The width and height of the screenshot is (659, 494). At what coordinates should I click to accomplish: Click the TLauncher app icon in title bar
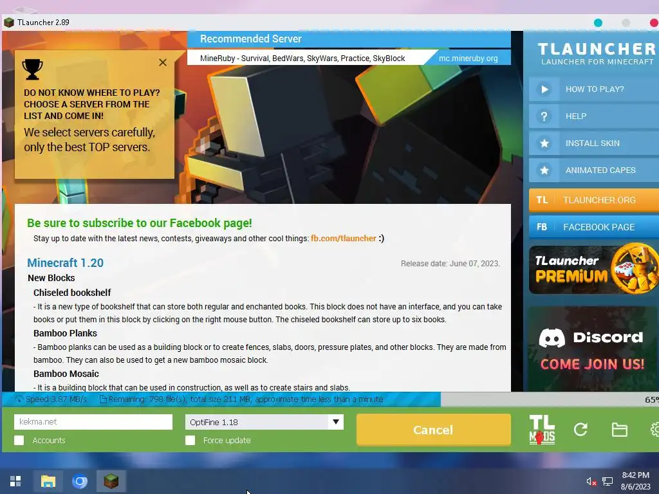tap(9, 23)
